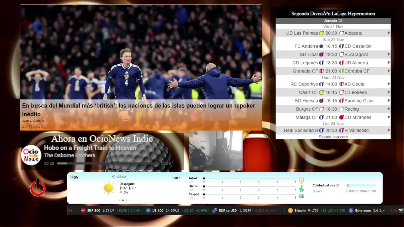Viewport: 404px width, 227px height.
Task: Click the Real Sociedad B team name
Action: (301, 131)
